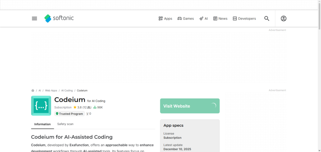Click the 98K downloads count
Image resolution: width=321 pixels, height=152 pixels.
[98, 107]
